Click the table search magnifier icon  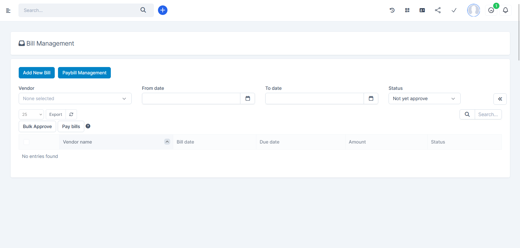[467, 115]
